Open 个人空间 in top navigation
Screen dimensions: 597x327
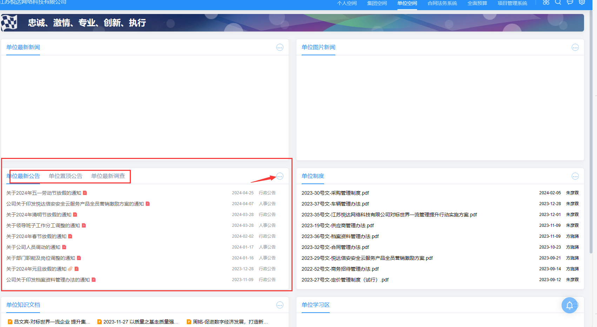click(347, 4)
